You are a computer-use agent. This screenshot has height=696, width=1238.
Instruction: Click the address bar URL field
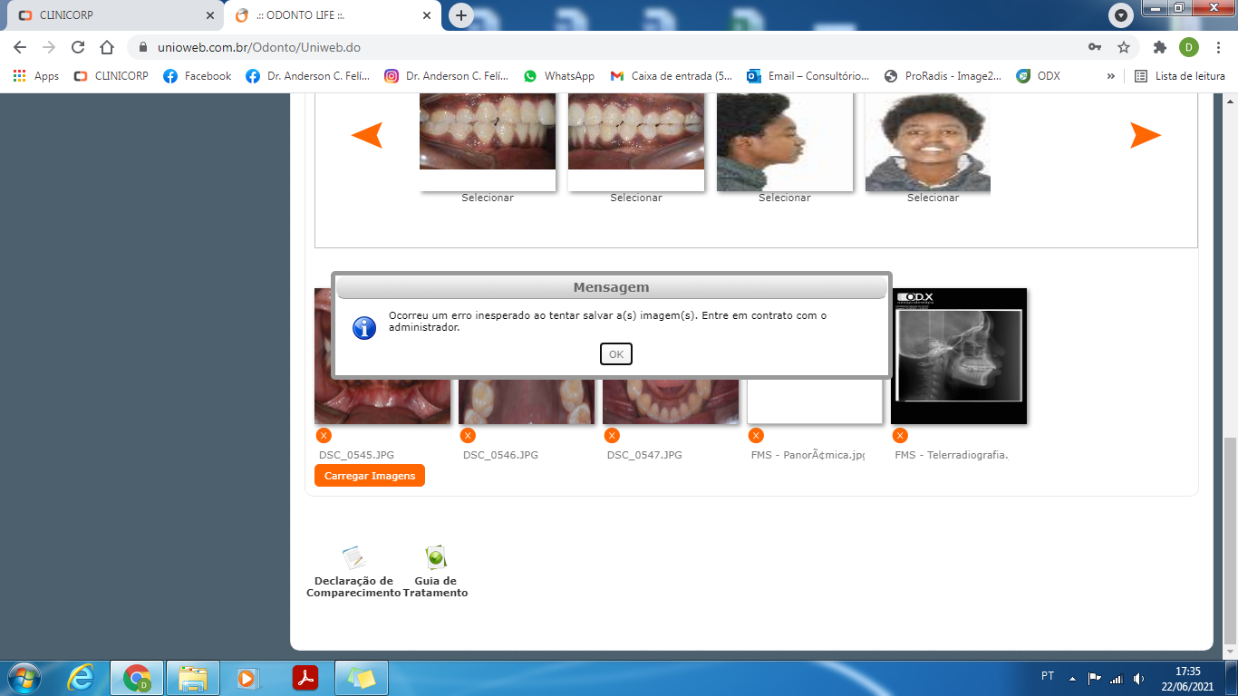[x=607, y=47]
